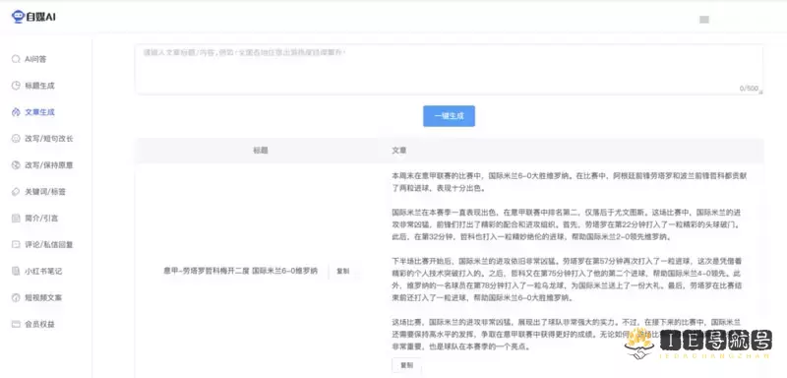
Task: Click the 改写/保持原意 sidebar icon
Action: [16, 165]
